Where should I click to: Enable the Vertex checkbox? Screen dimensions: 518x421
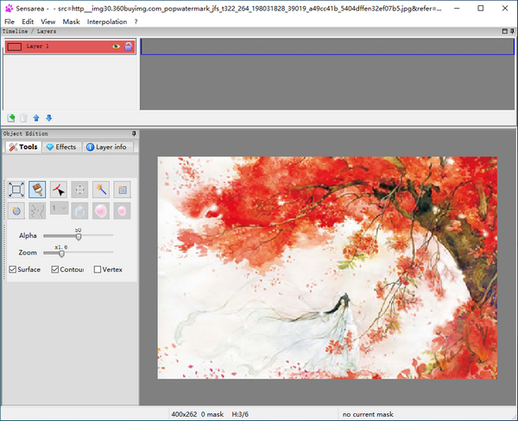pyautogui.click(x=98, y=270)
